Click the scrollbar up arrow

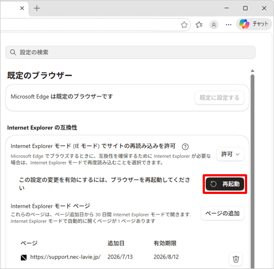click(x=253, y=71)
